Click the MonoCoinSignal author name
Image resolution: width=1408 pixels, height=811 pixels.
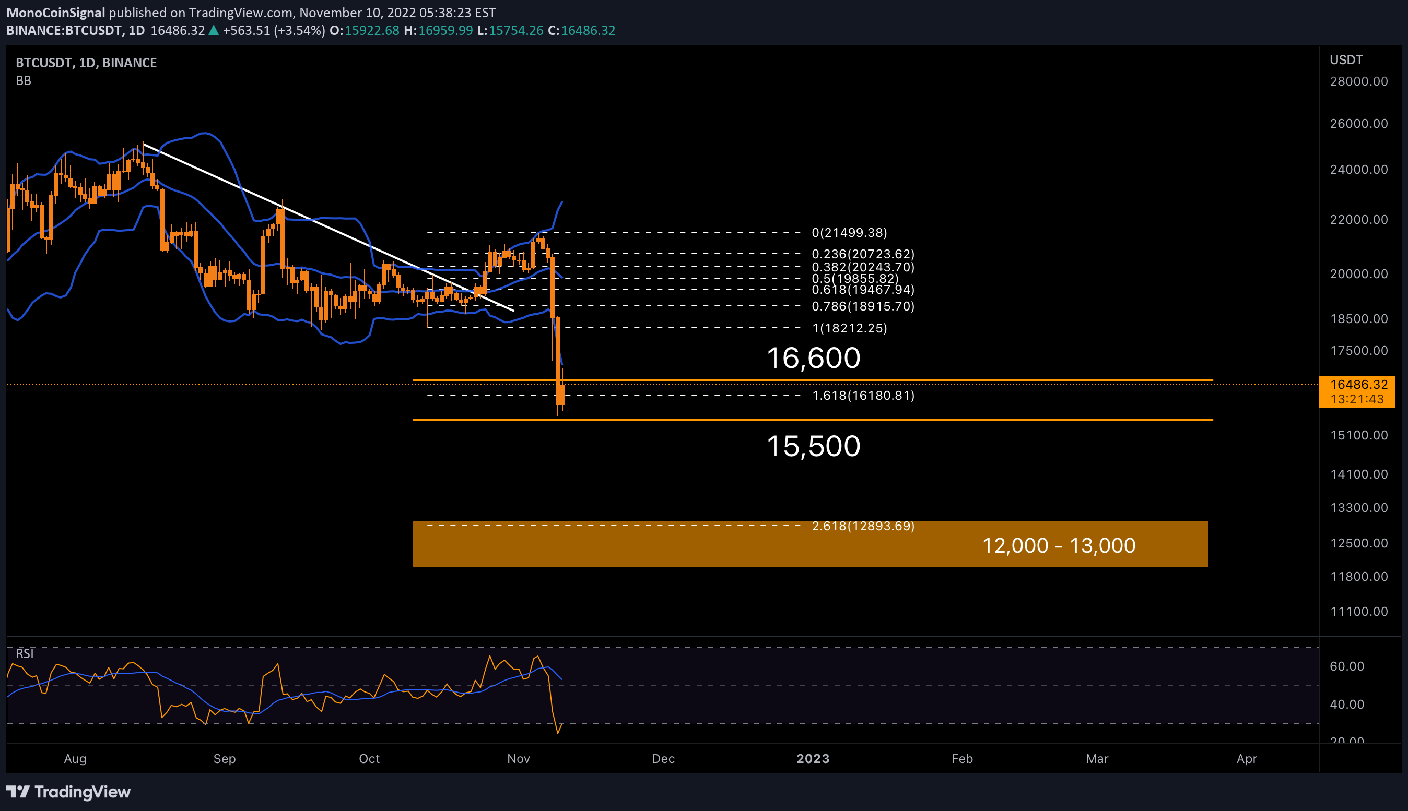pos(55,12)
